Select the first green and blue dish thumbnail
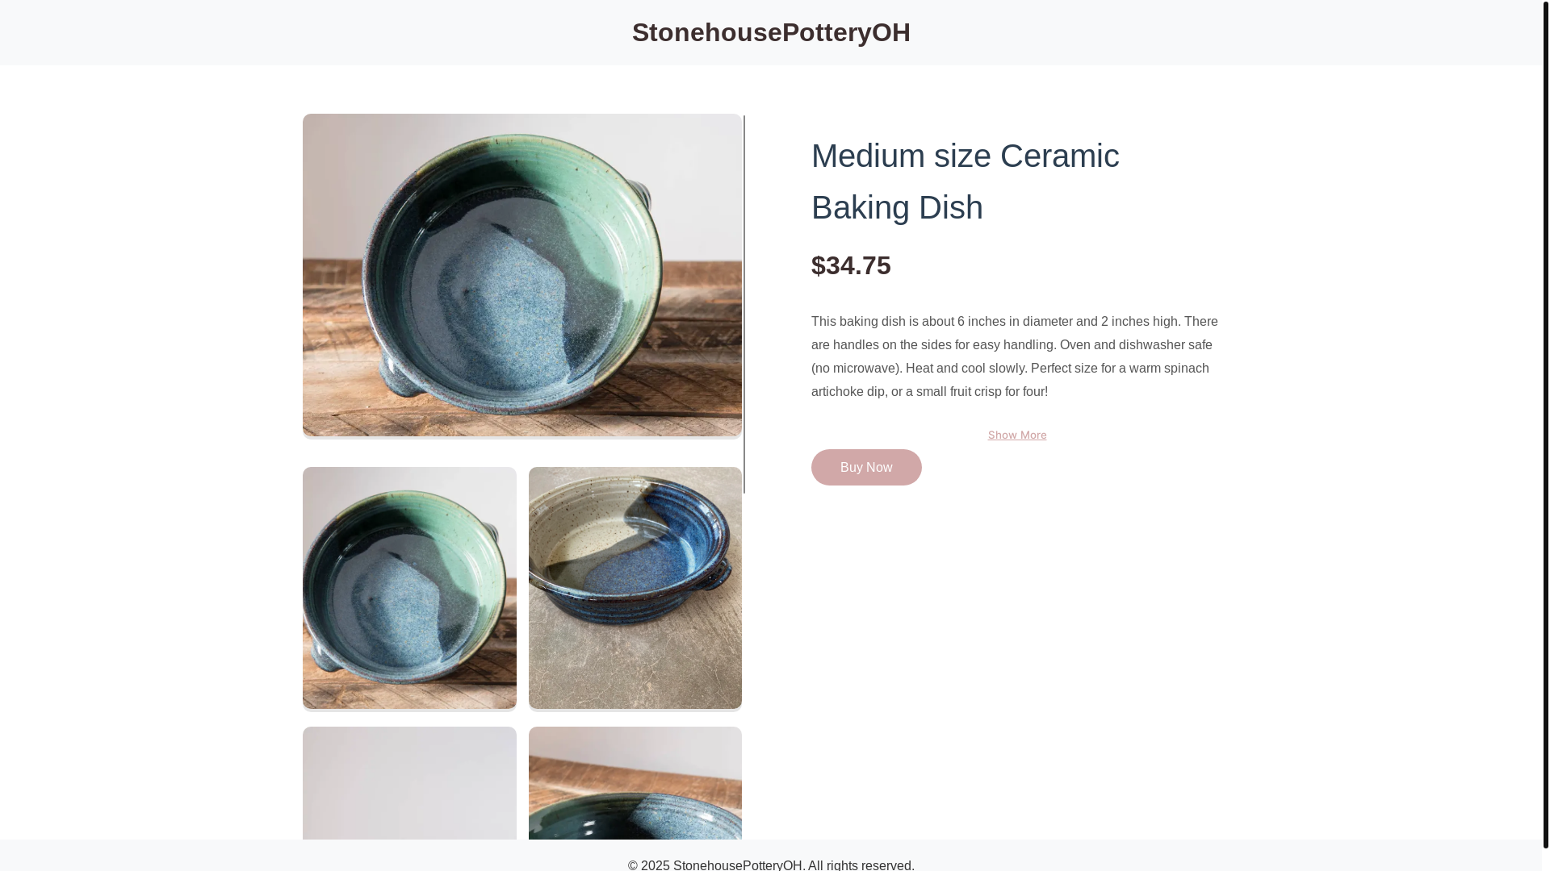Image resolution: width=1550 pixels, height=871 pixels. [409, 588]
